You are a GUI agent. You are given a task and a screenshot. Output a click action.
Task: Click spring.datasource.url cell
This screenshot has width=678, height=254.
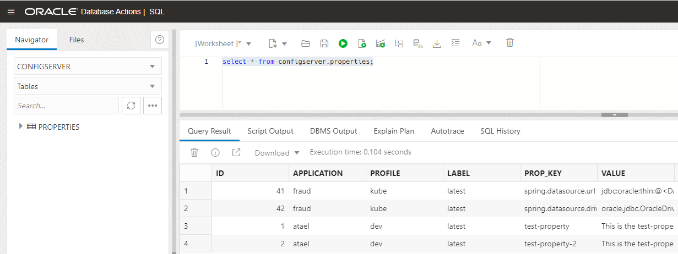[559, 191]
